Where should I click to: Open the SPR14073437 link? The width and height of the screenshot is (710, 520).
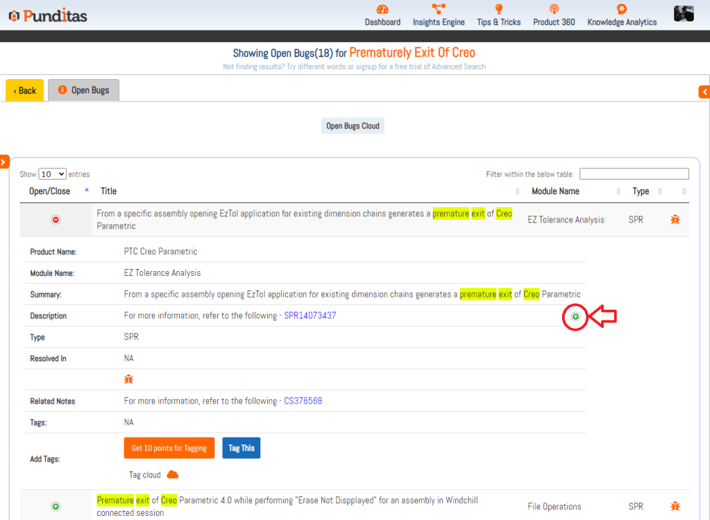(310, 315)
